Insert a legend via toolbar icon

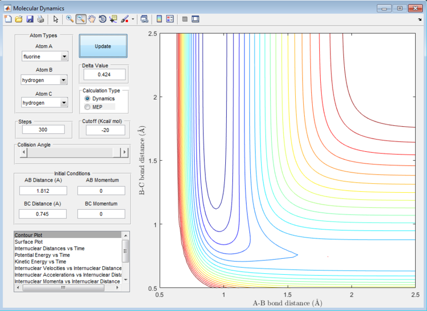(x=170, y=19)
